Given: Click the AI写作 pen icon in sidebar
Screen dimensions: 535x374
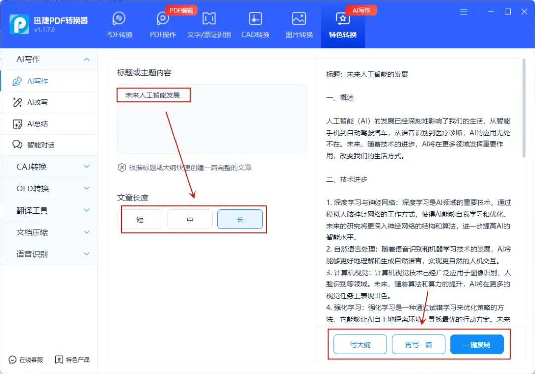Looking at the screenshot, I should [x=17, y=81].
